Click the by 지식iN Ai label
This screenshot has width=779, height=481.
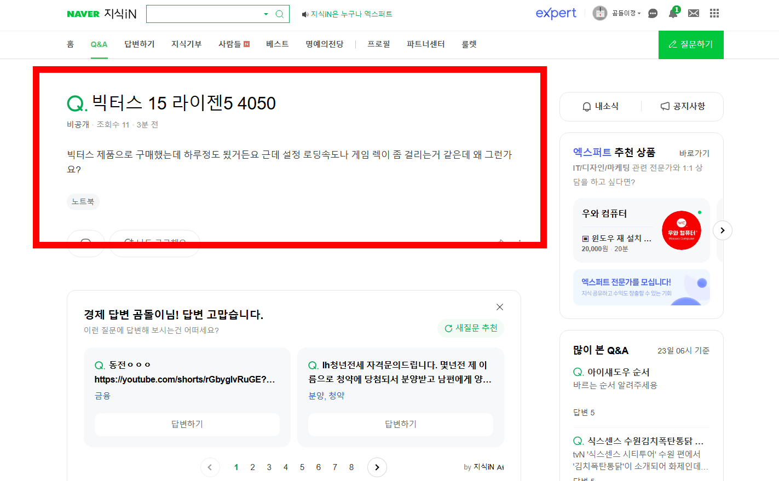tap(484, 467)
